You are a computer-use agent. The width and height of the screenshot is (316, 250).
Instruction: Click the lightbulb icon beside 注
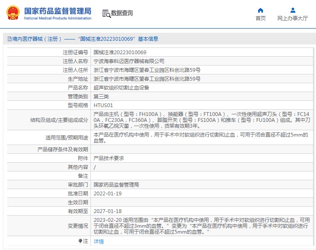[80, 241]
